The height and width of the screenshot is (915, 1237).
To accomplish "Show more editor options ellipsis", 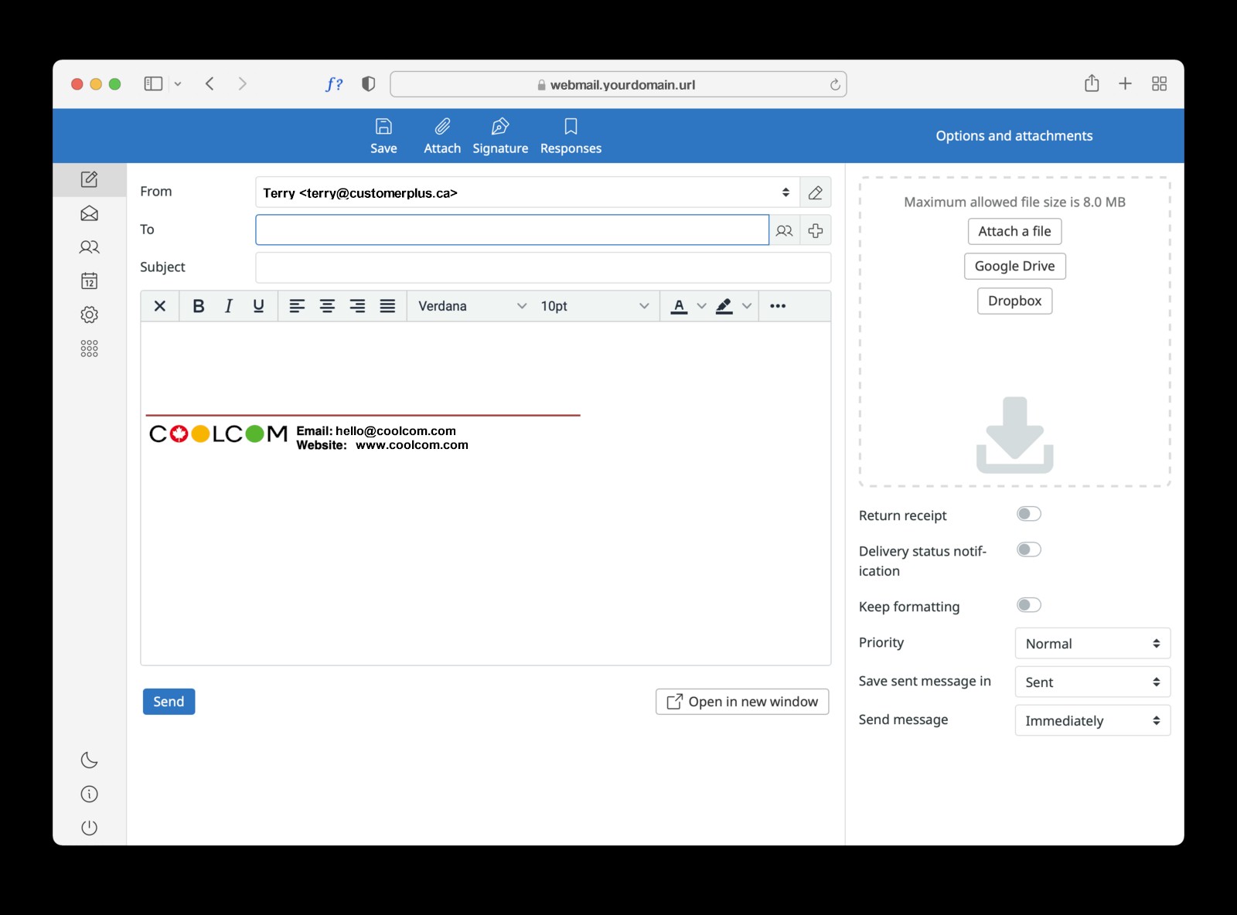I will 778,306.
